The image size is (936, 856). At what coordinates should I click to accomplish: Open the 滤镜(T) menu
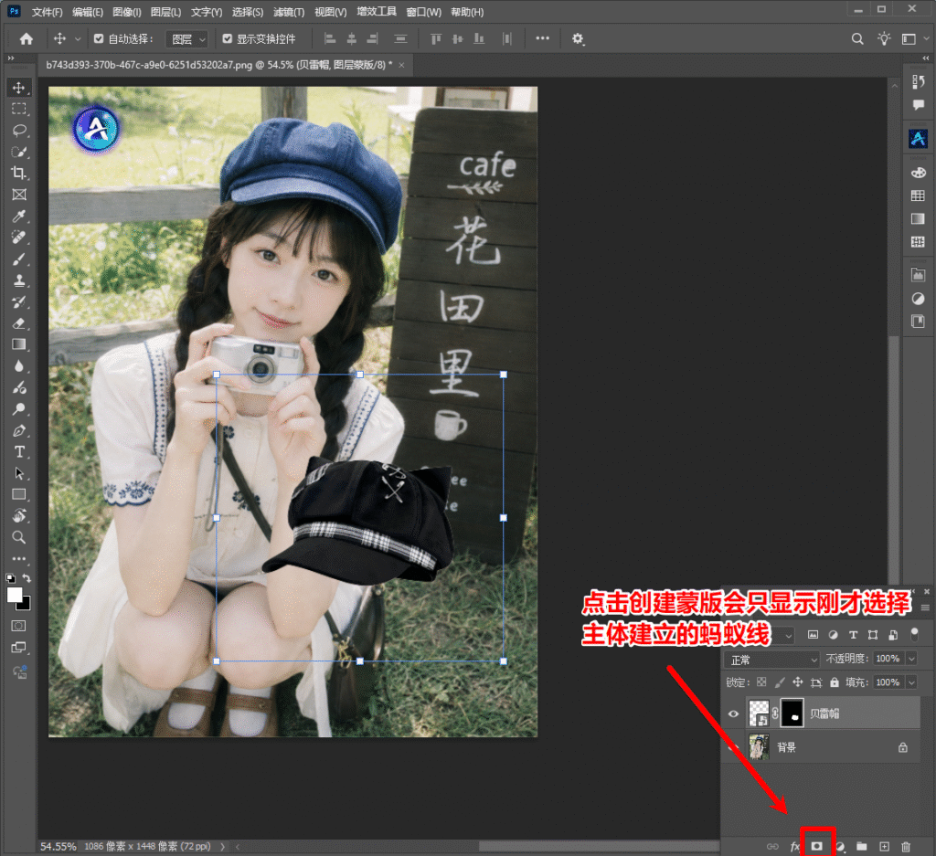click(289, 12)
